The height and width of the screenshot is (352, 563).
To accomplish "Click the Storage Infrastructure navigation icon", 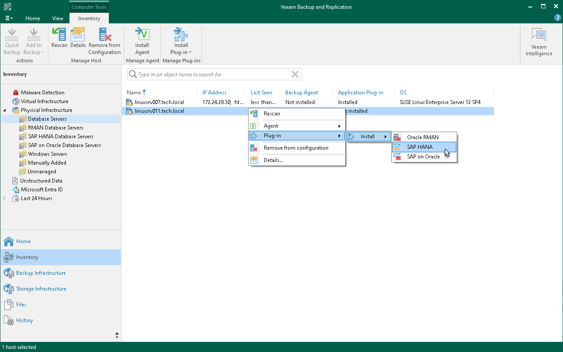I will 9,289.
